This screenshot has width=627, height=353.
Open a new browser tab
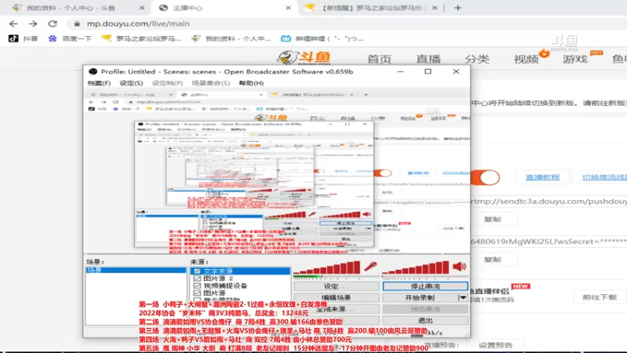458,8
